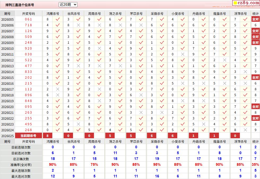The width and height of the screenshot is (260, 179).
Task: Click 荡之杀号 checkmark in row 2026010
Action: [120, 48]
